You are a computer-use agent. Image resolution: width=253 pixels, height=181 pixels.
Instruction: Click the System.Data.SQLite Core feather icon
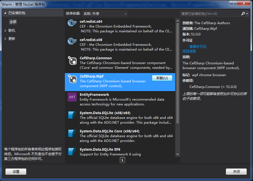pyautogui.click(x=72, y=133)
